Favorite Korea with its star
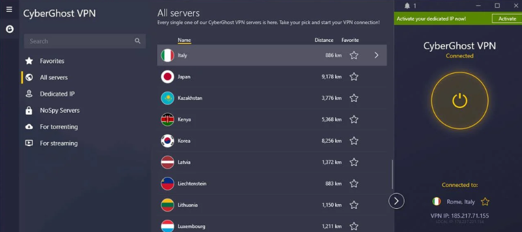This screenshot has width=522, height=232. (354, 141)
